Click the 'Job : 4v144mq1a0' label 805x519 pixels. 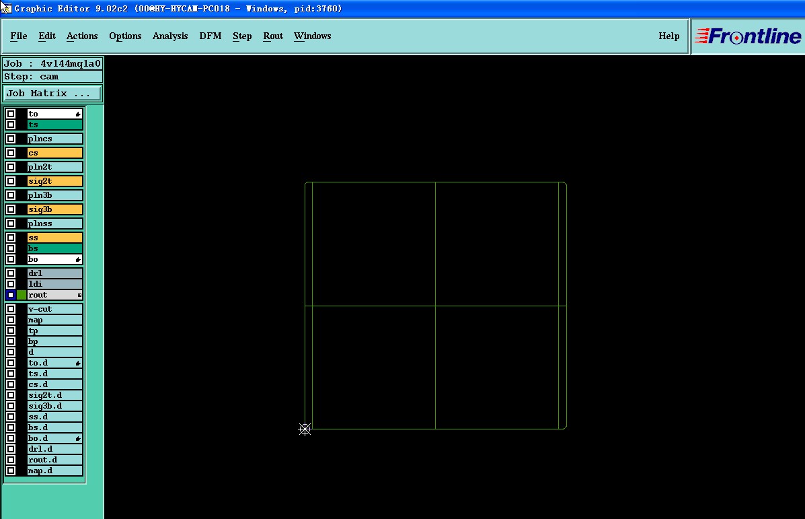point(52,63)
